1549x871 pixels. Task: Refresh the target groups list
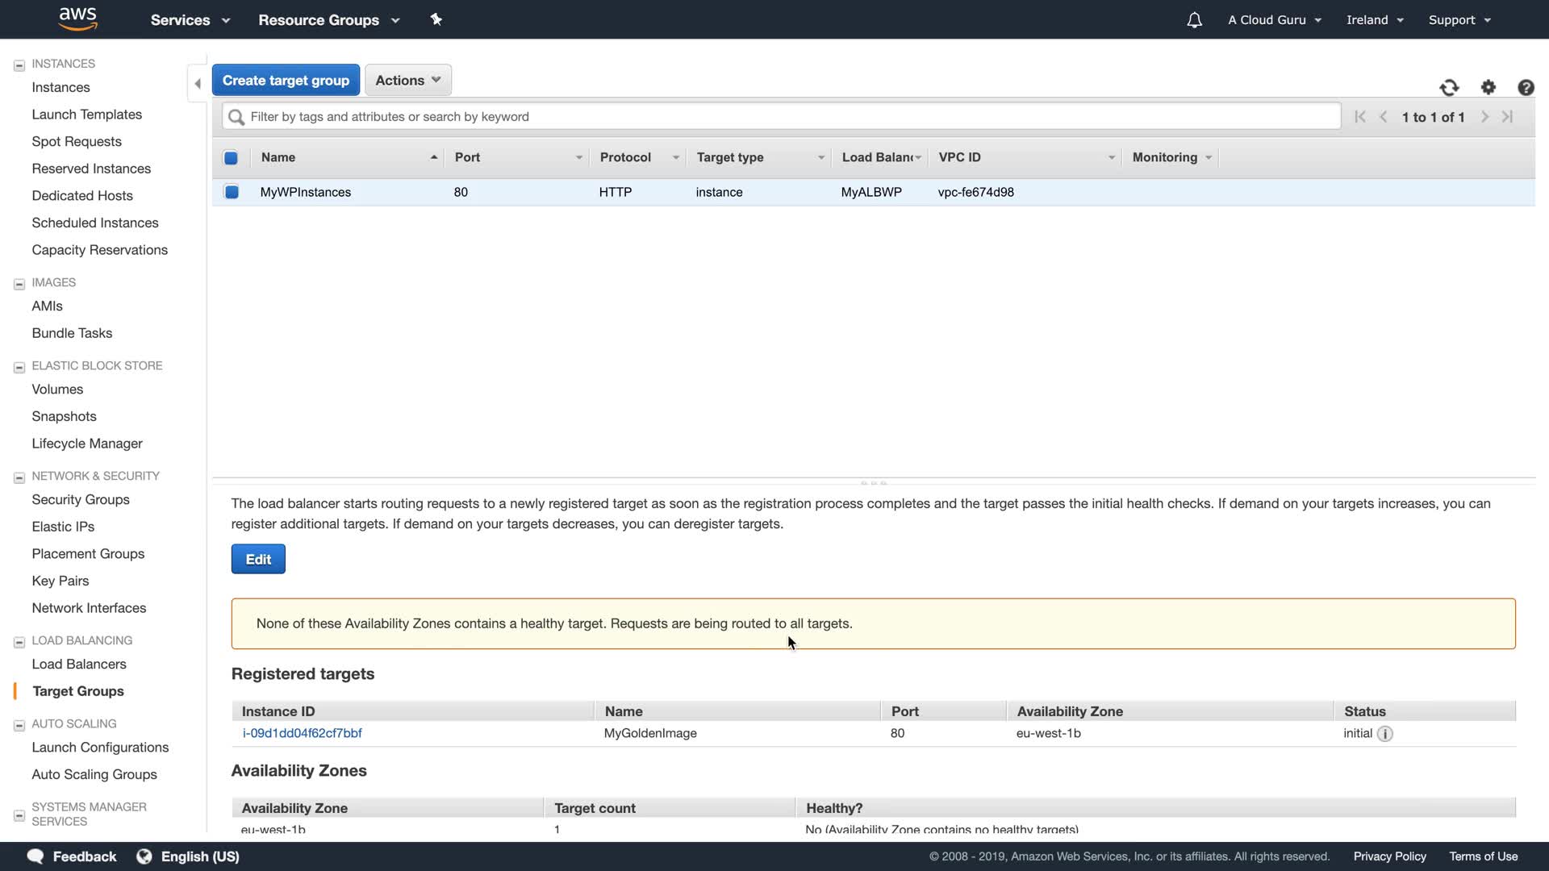(x=1449, y=88)
